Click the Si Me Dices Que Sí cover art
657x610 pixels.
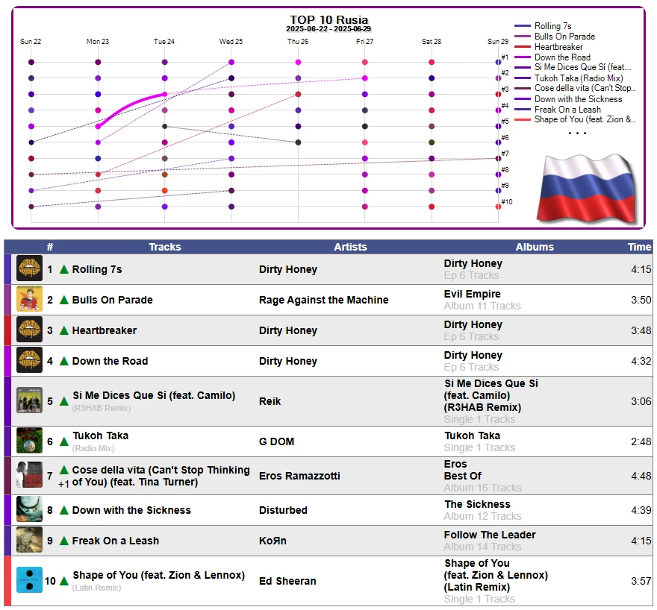tap(29, 400)
